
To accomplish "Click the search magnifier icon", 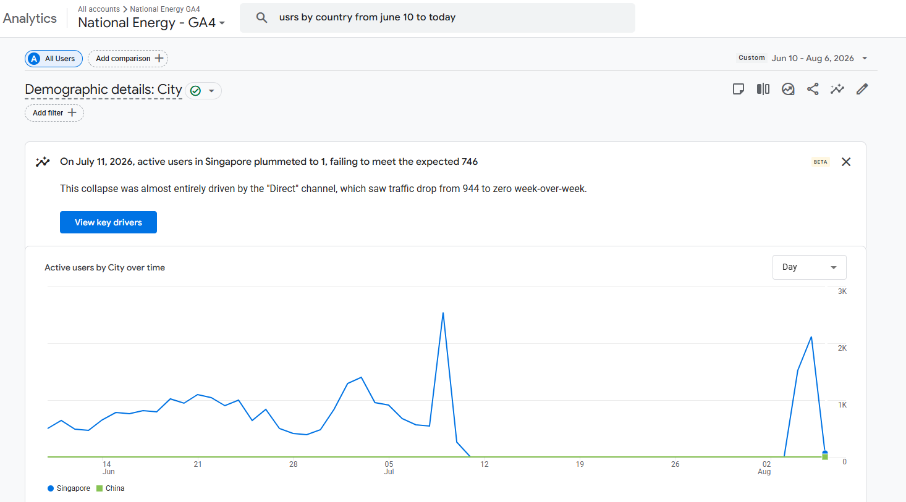I will [x=262, y=18].
